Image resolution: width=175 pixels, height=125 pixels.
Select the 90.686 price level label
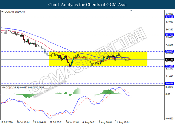pos(169,83)
